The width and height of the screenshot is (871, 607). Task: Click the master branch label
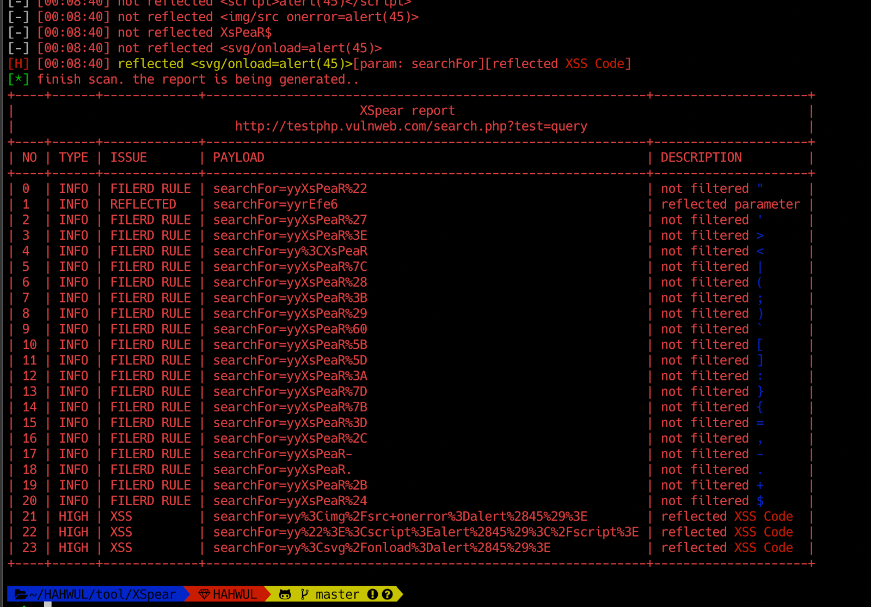336,594
